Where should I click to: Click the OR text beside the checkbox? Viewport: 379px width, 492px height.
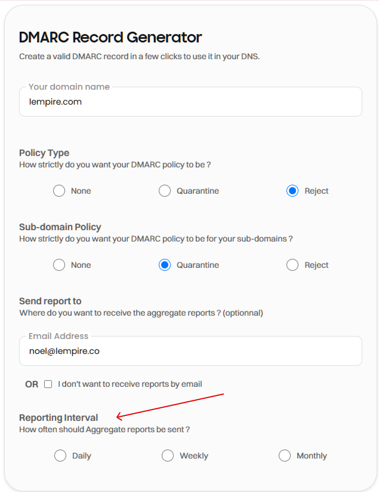(32, 384)
